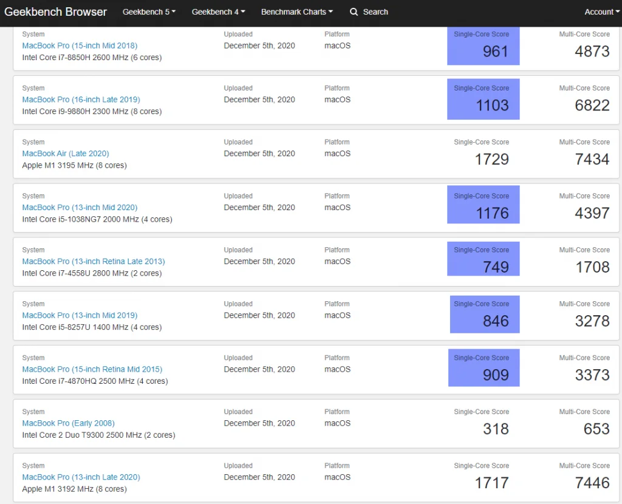Open MacBook Air (Late 2020) result
This screenshot has height=504, width=622.
[66, 154]
